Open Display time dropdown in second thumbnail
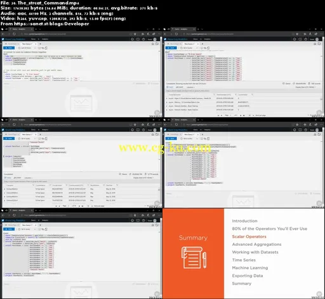This screenshot has height=299, width=325. pyautogui.click(x=305, y=87)
